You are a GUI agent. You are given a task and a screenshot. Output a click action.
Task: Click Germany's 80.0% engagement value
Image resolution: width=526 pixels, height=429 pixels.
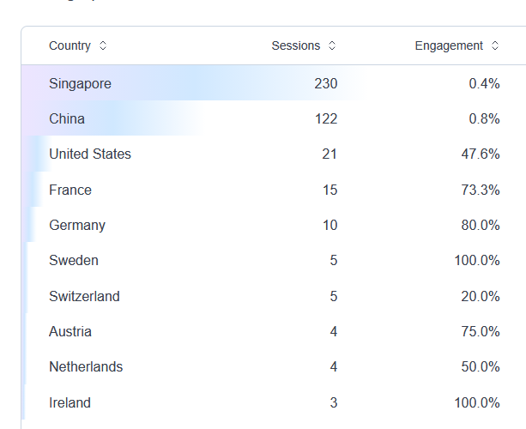click(x=480, y=225)
